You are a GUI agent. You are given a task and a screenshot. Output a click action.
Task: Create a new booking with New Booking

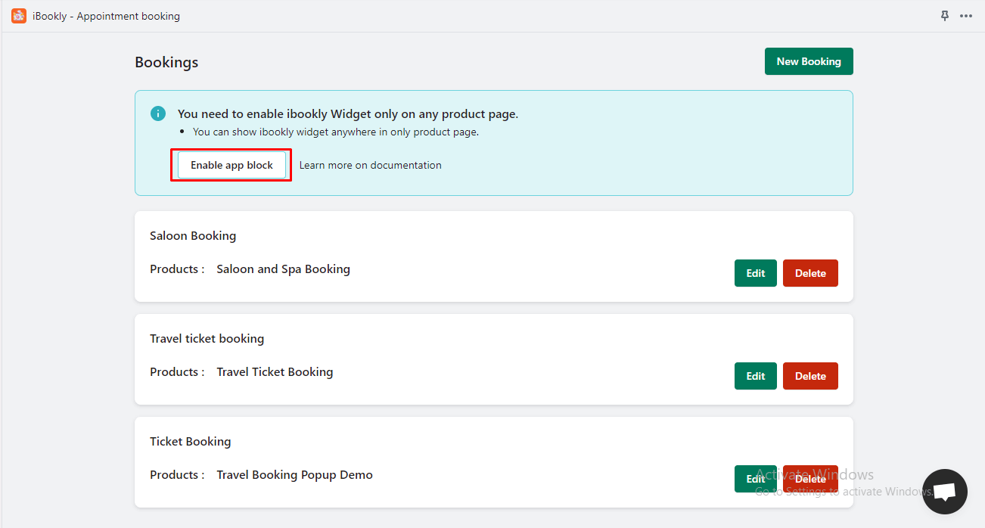pos(808,61)
